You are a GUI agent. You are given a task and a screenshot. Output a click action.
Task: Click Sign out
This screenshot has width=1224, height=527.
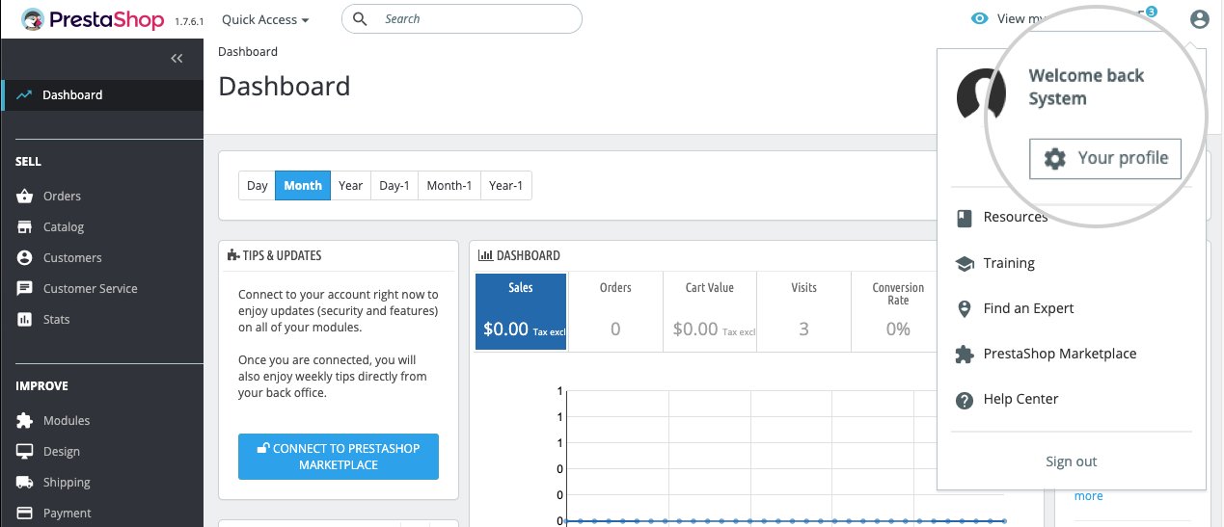coord(1072,461)
